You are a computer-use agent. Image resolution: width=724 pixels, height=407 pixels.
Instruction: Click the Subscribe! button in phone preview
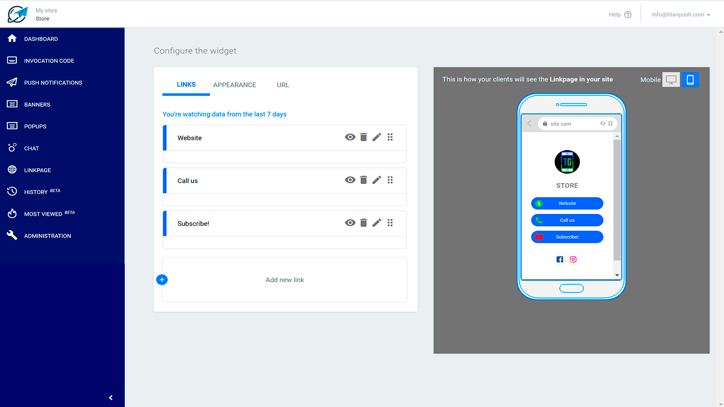(567, 237)
